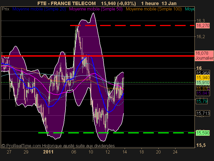Click the green 15,910 price label
The width and height of the screenshot is (214, 161).
coord(203,83)
